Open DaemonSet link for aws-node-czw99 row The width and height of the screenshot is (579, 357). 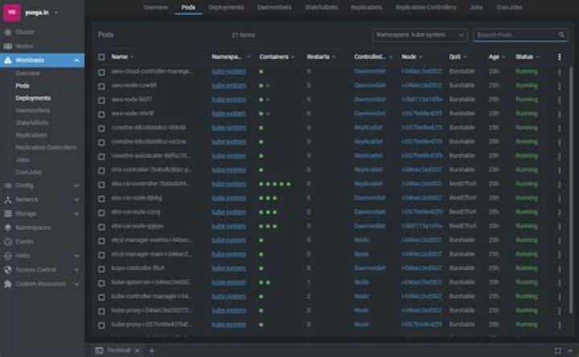pyautogui.click(x=370, y=86)
